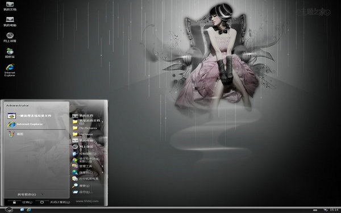Open the Recycle Bin desktop icon
This screenshot has height=213, width=341.
click(10, 53)
